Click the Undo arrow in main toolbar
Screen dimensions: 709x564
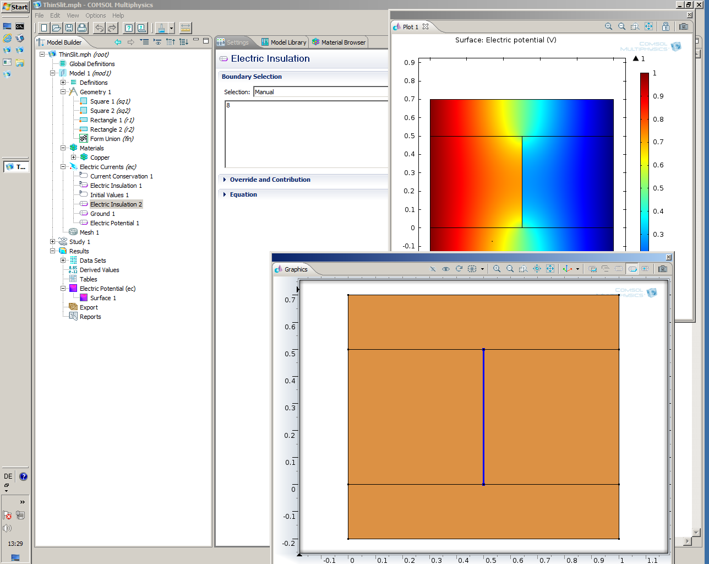pos(99,28)
